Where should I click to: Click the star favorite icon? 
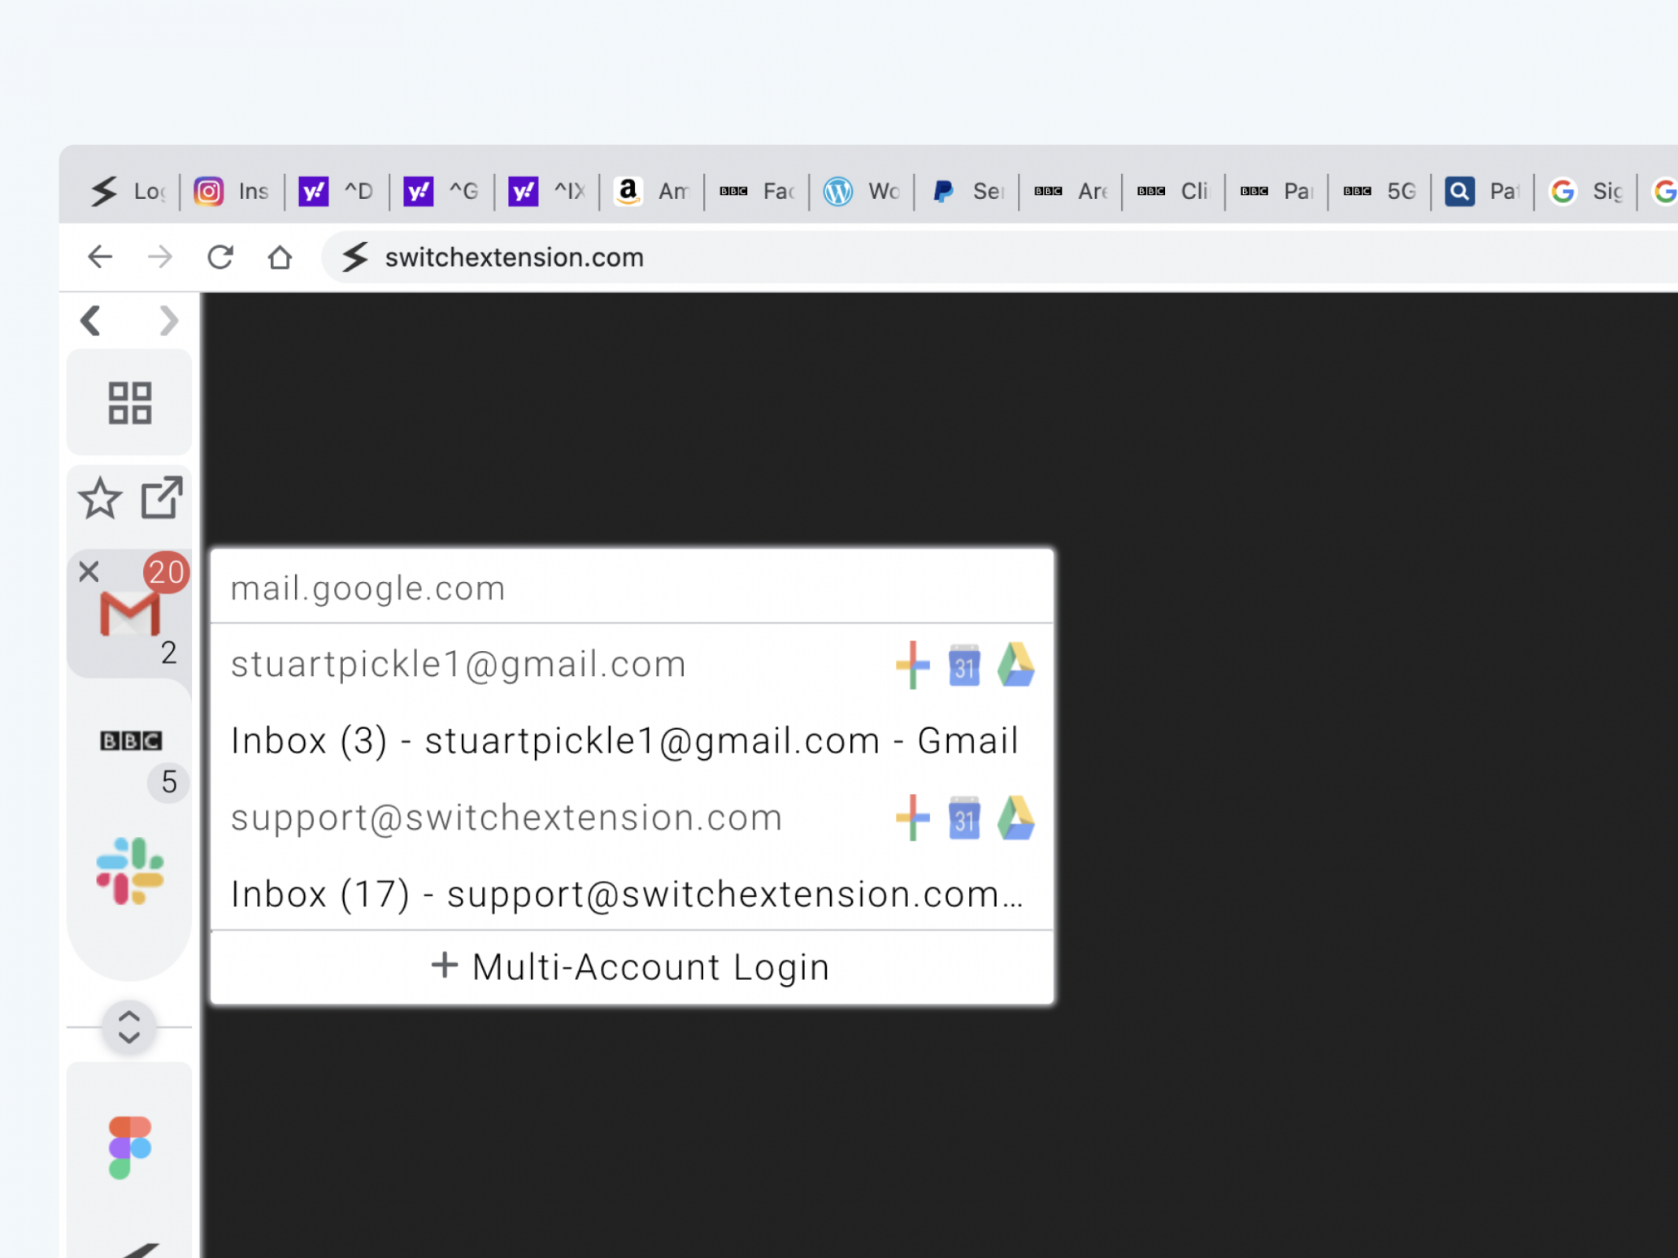100,498
